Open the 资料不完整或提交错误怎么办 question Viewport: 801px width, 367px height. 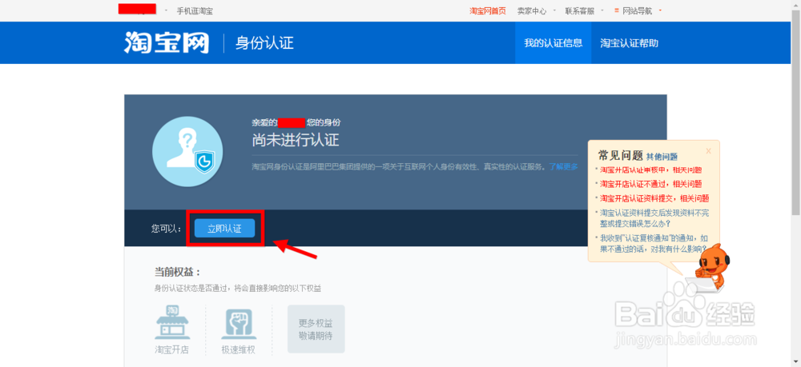coord(654,218)
